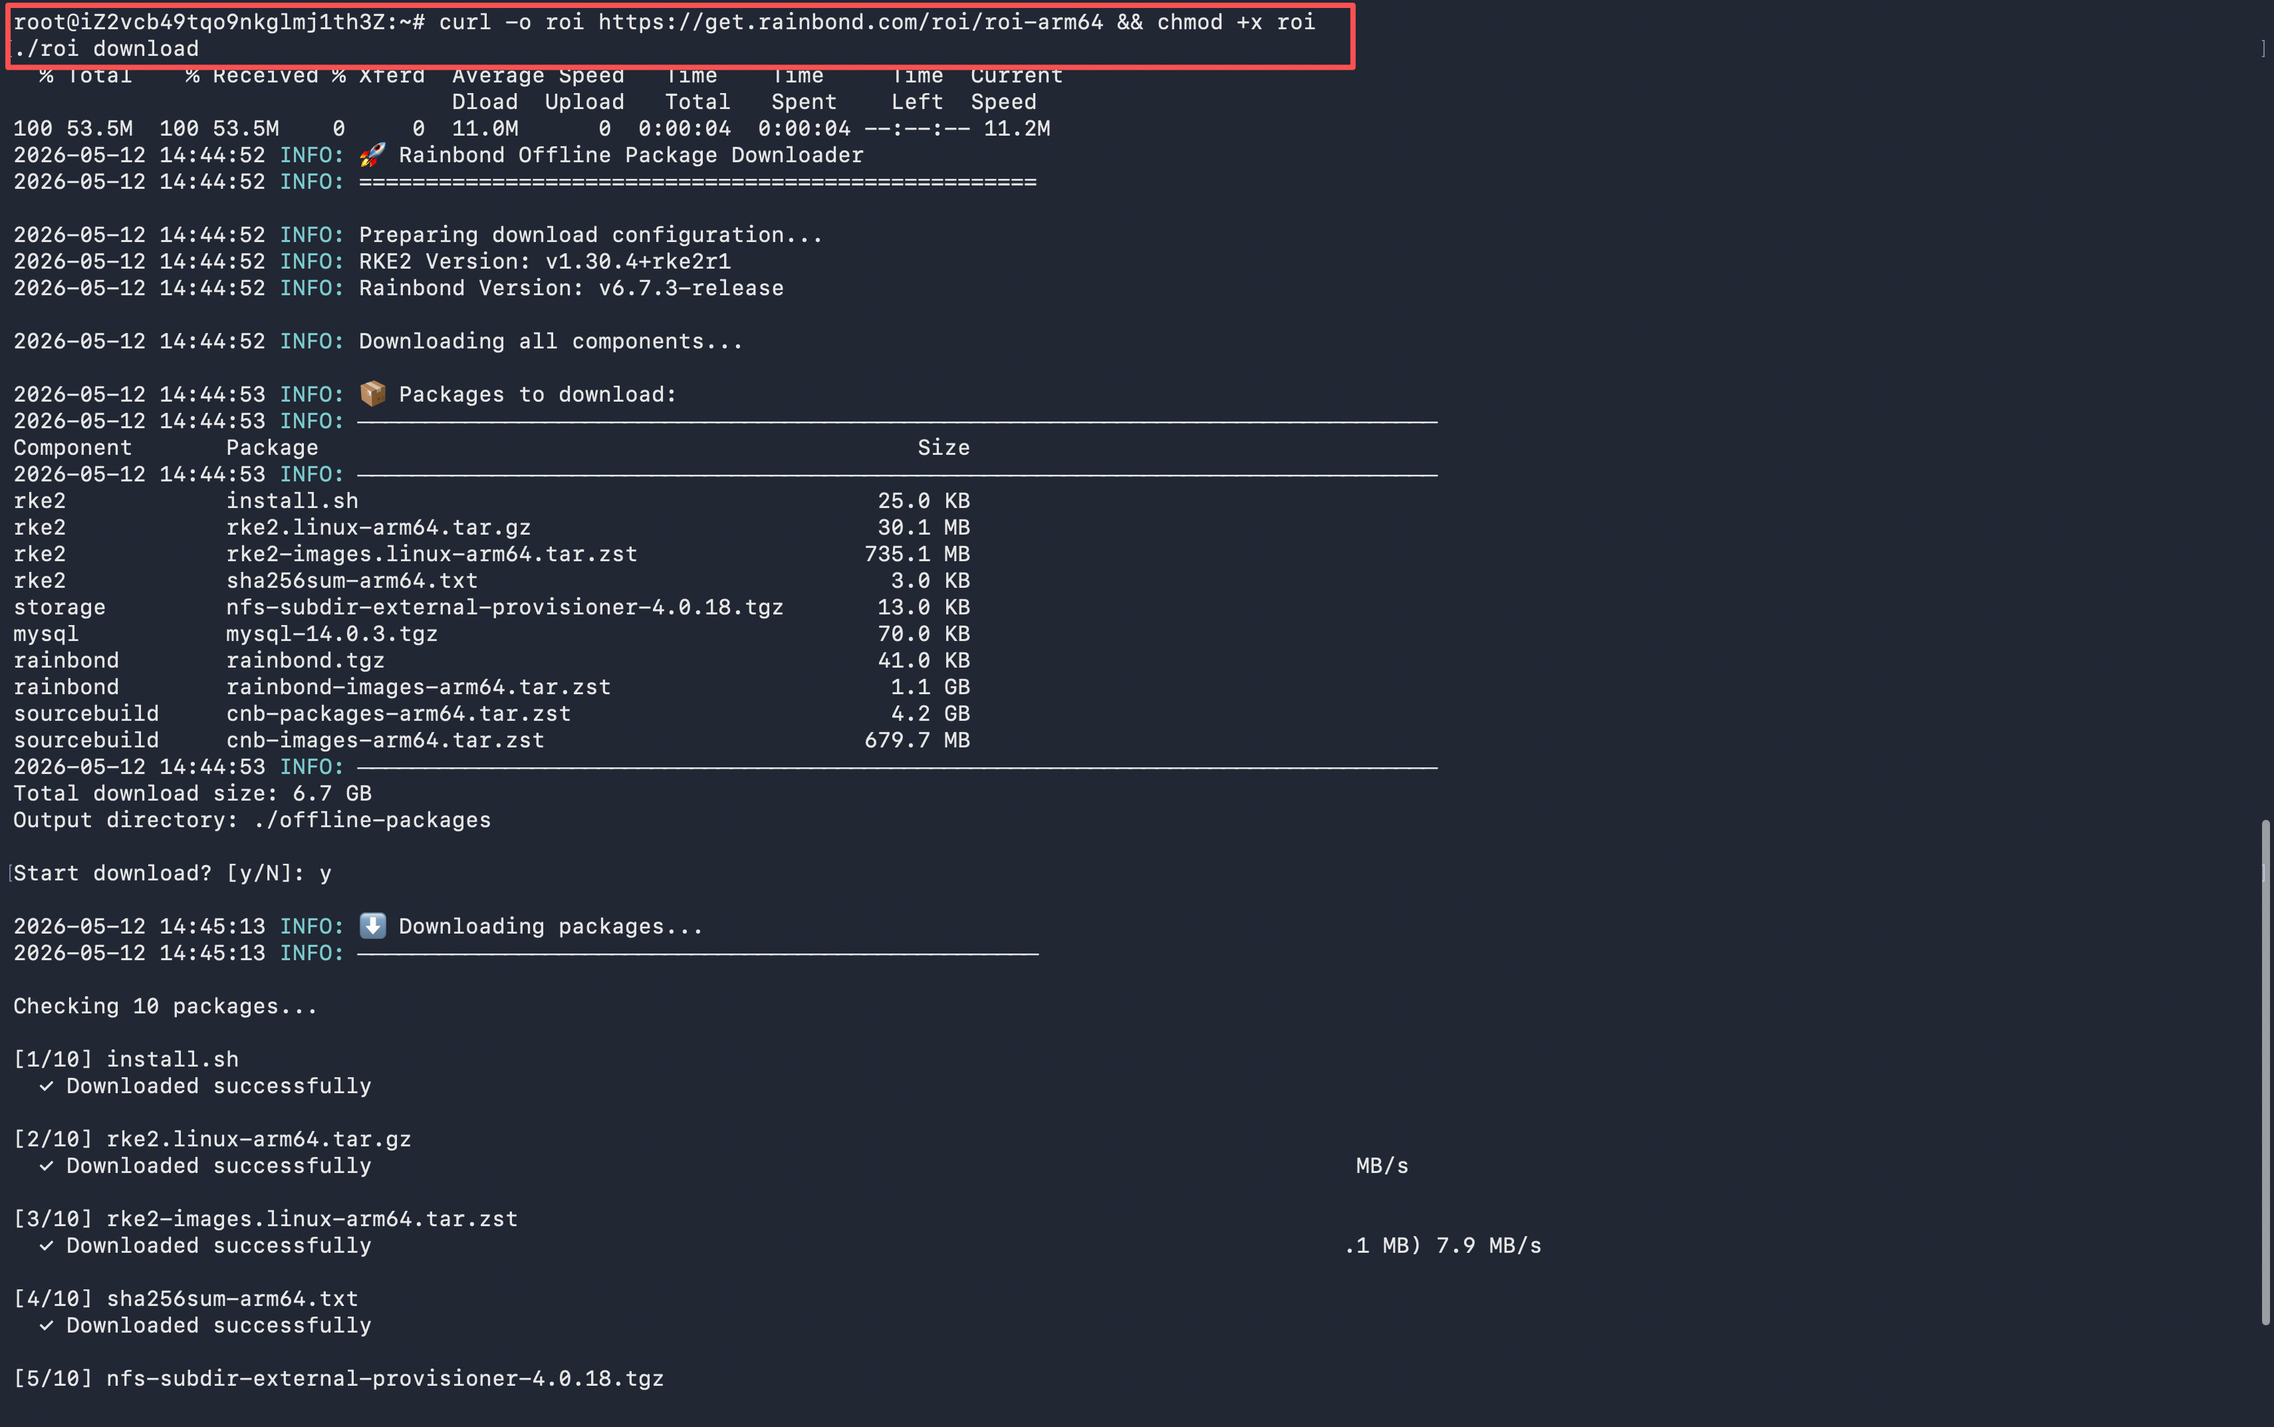This screenshot has width=2274, height=1427.
Task: Click 'Preparing download configuration...' line
Action: click(590, 235)
